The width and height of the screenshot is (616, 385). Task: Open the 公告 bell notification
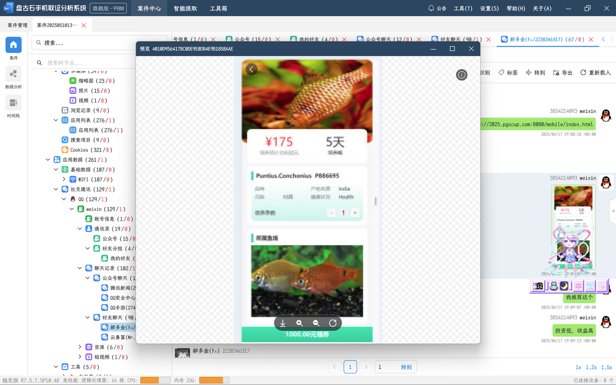pos(437,9)
